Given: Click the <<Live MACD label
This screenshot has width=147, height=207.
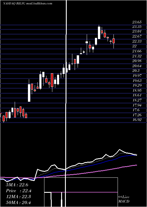Looking at the screenshot, I should click(x=124, y=199).
